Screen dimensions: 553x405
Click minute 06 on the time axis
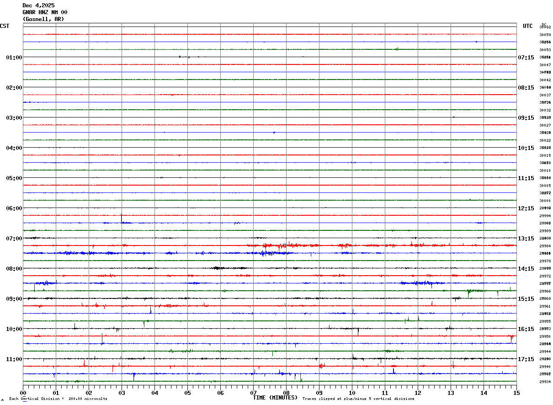click(220, 393)
